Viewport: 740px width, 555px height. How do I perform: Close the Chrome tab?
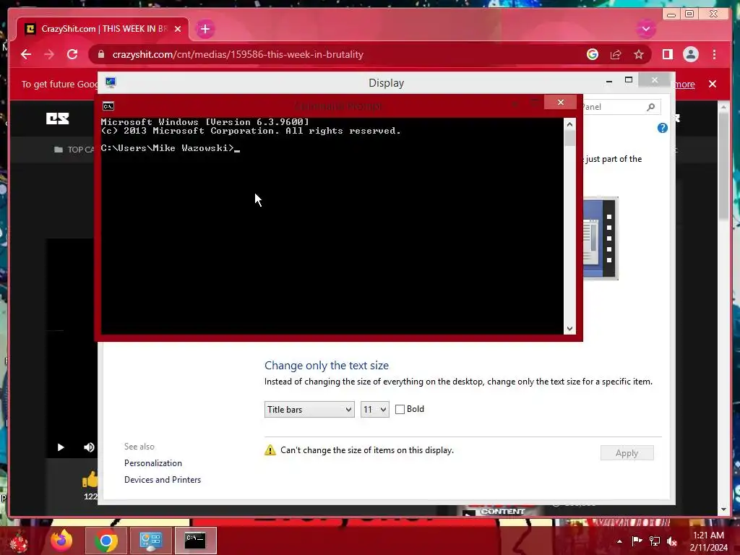click(x=178, y=29)
